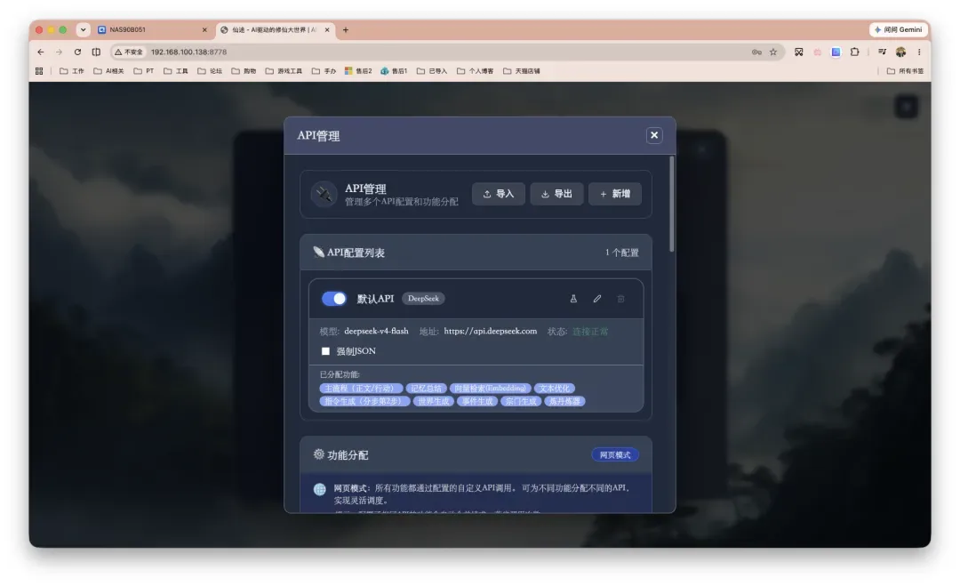Bookmark this page with the star icon
The height and width of the screenshot is (586, 960).
[773, 52]
